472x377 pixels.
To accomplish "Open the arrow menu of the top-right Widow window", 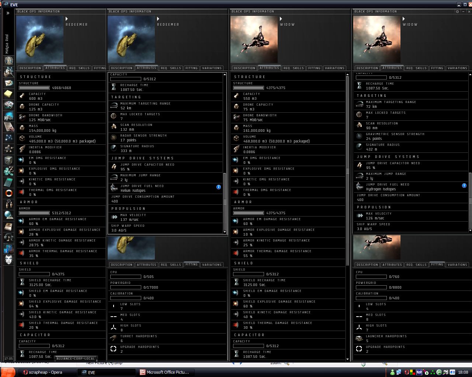I will [404, 18].
